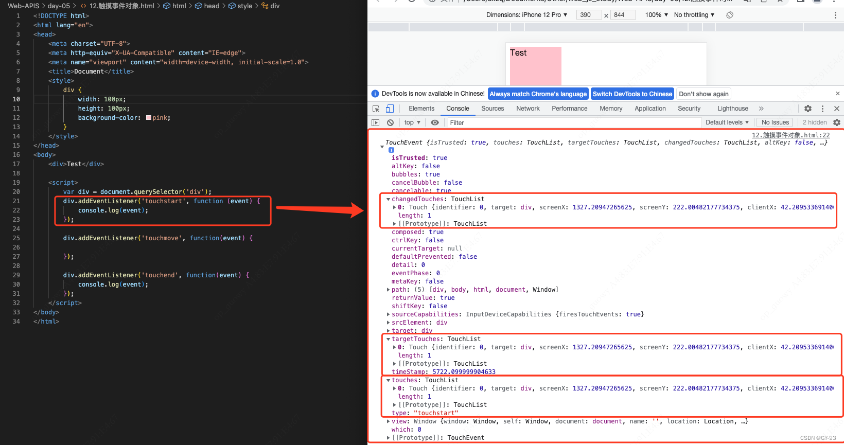
Task: Click Don't show again button
Action: tap(704, 94)
